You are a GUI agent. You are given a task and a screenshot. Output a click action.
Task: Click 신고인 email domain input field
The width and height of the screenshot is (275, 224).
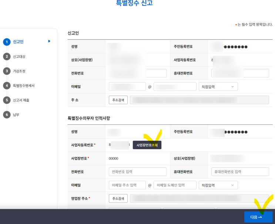(x=175, y=87)
